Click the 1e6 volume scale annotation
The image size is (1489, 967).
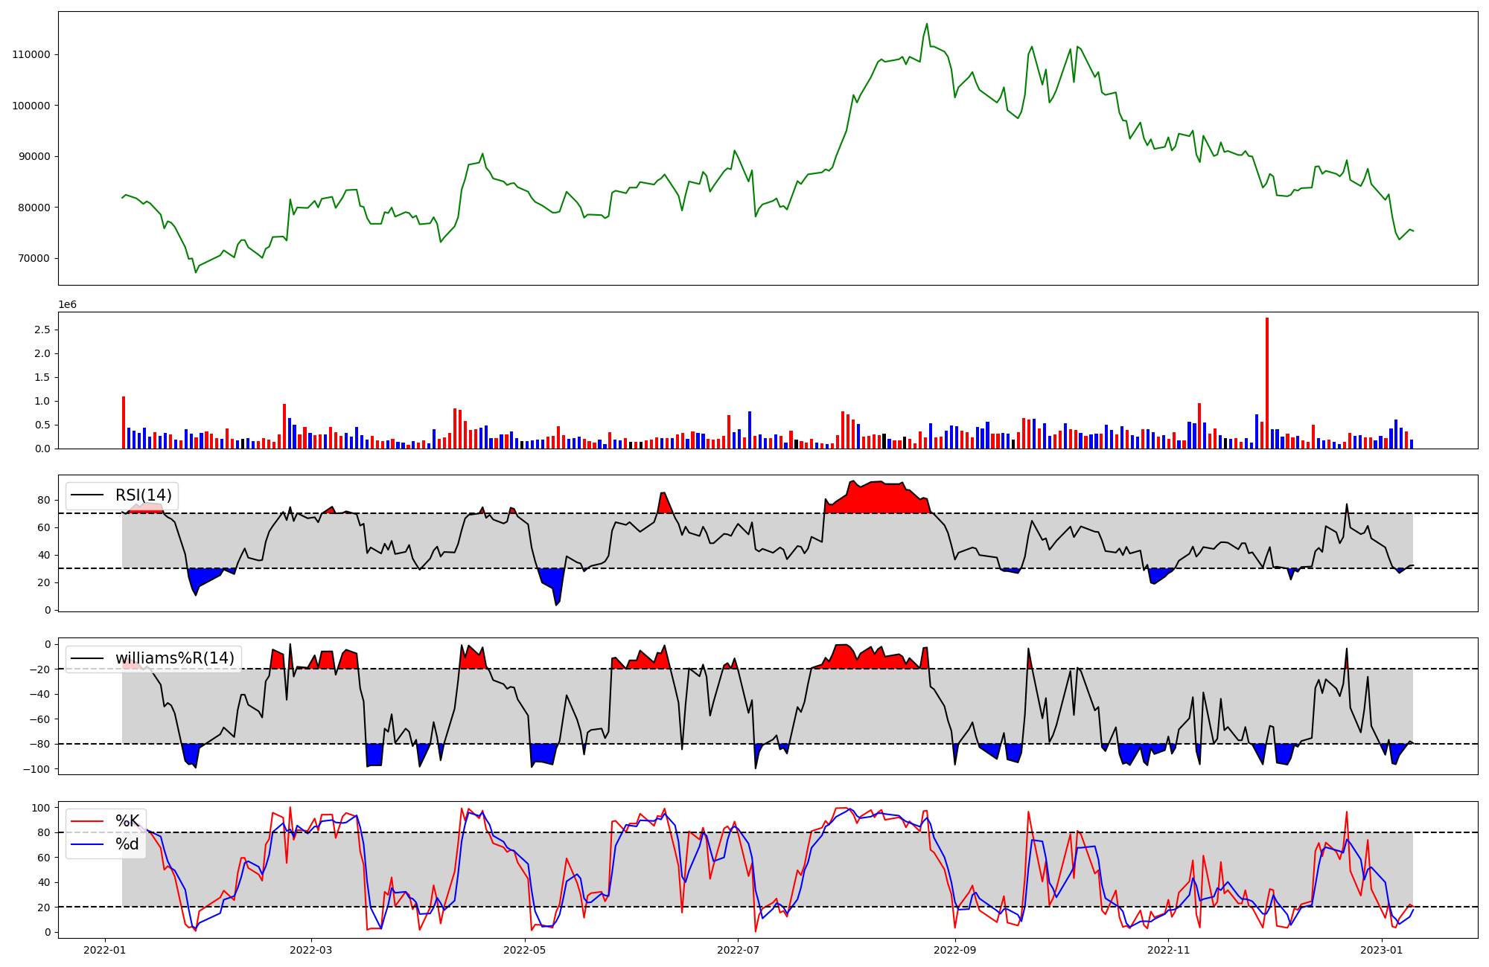tap(68, 305)
